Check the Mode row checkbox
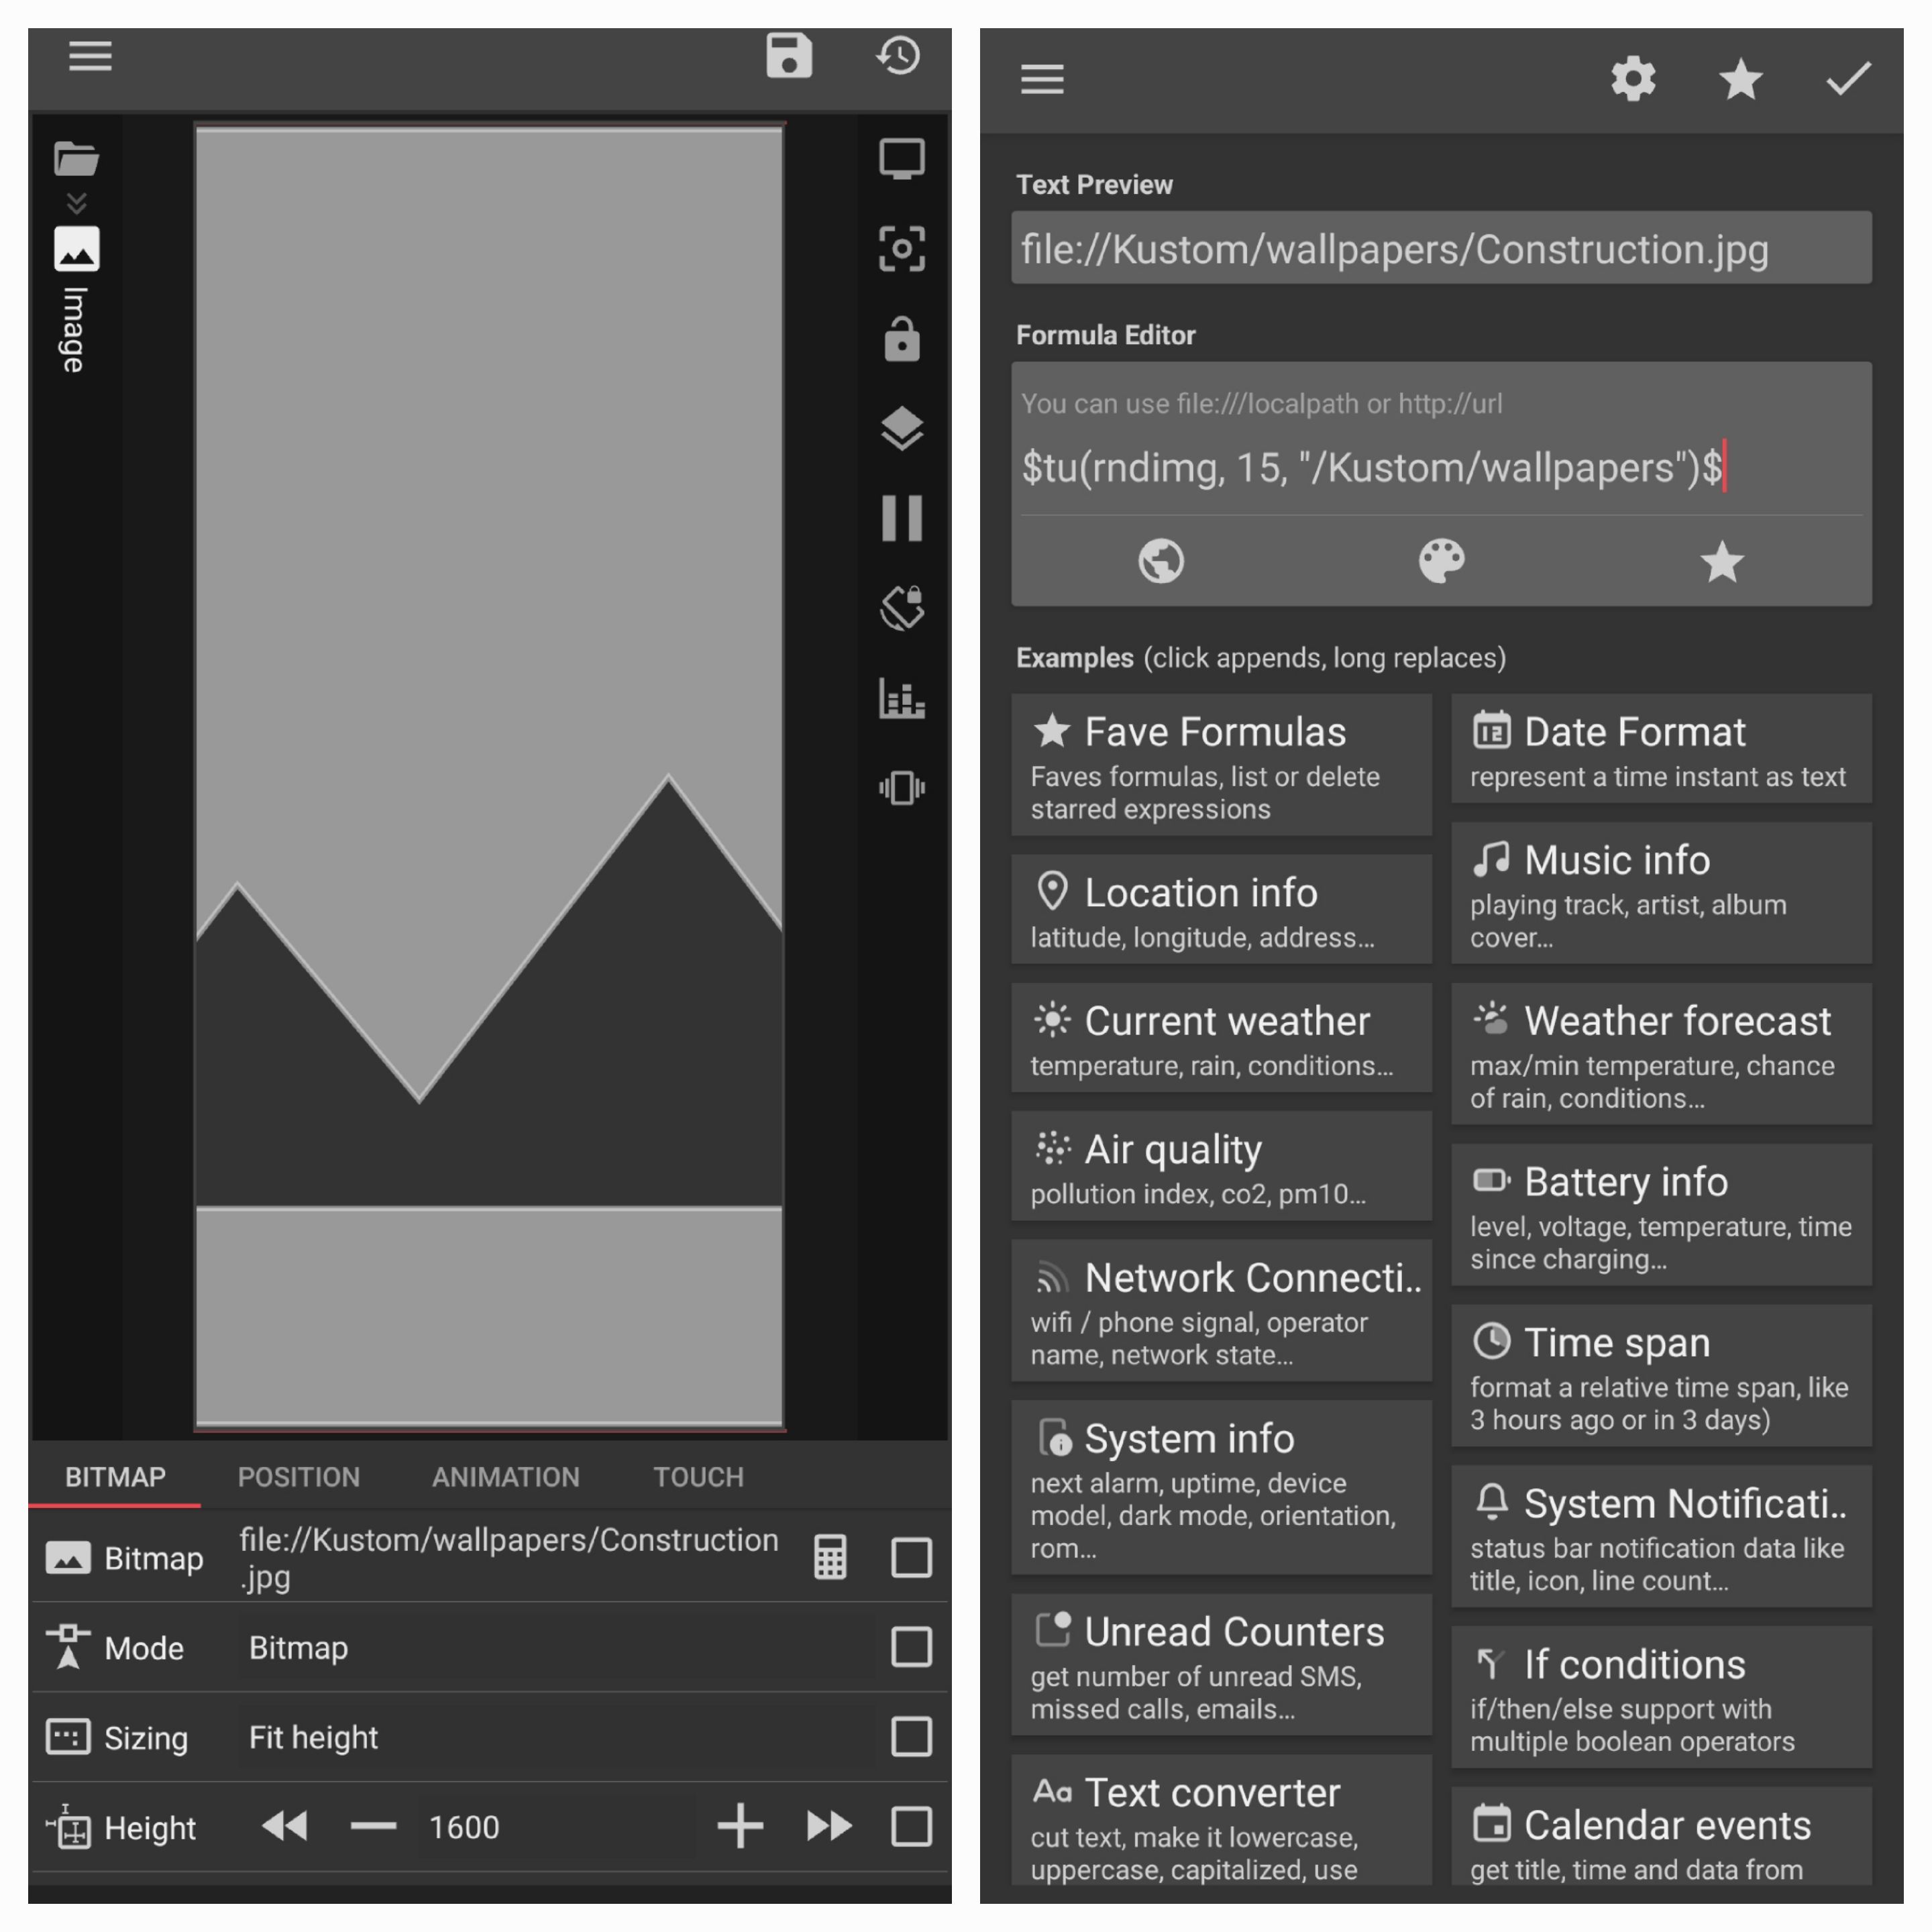The image size is (1932, 1932). click(x=911, y=1647)
